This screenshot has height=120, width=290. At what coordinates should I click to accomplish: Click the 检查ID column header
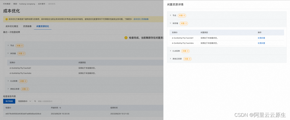[8, 108]
